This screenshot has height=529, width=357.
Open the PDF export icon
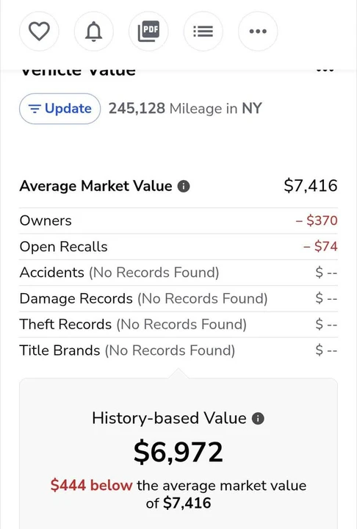(x=148, y=31)
